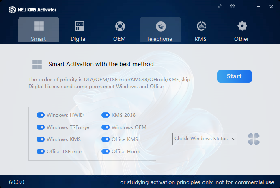Image resolution: width=280 pixels, height=188 pixels.
Task: Open the skin theme shirt icon
Action: (x=233, y=7)
